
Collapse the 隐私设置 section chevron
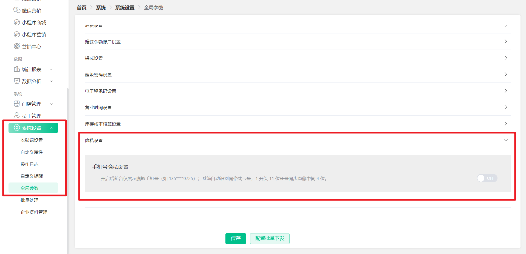tap(506, 140)
